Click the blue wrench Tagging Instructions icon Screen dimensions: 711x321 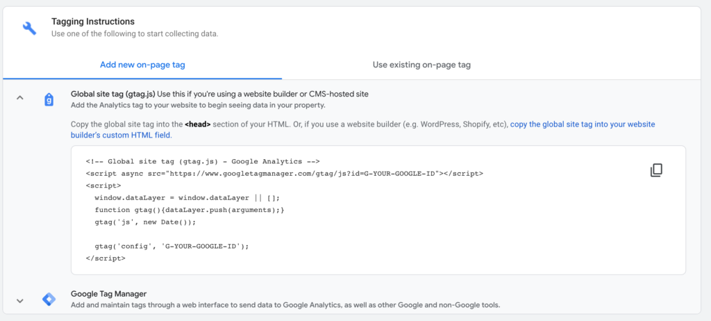29,28
